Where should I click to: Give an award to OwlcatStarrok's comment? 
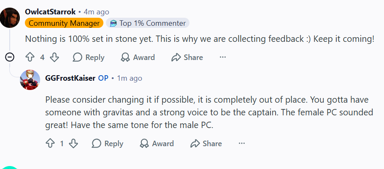click(x=138, y=57)
